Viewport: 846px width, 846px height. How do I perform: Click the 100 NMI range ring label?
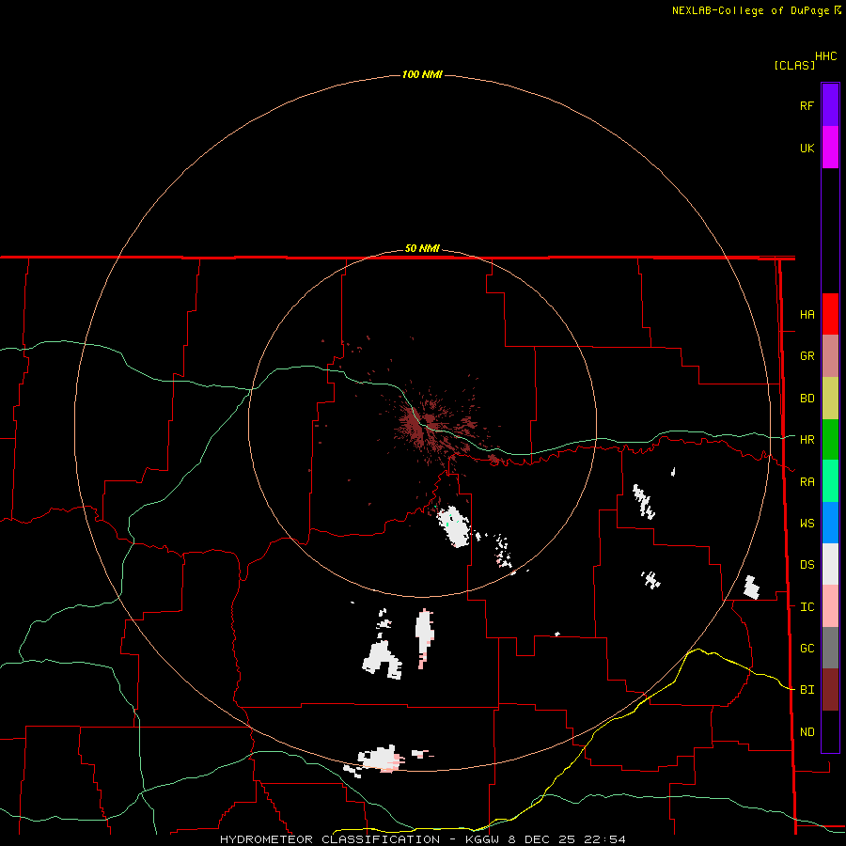coord(422,74)
